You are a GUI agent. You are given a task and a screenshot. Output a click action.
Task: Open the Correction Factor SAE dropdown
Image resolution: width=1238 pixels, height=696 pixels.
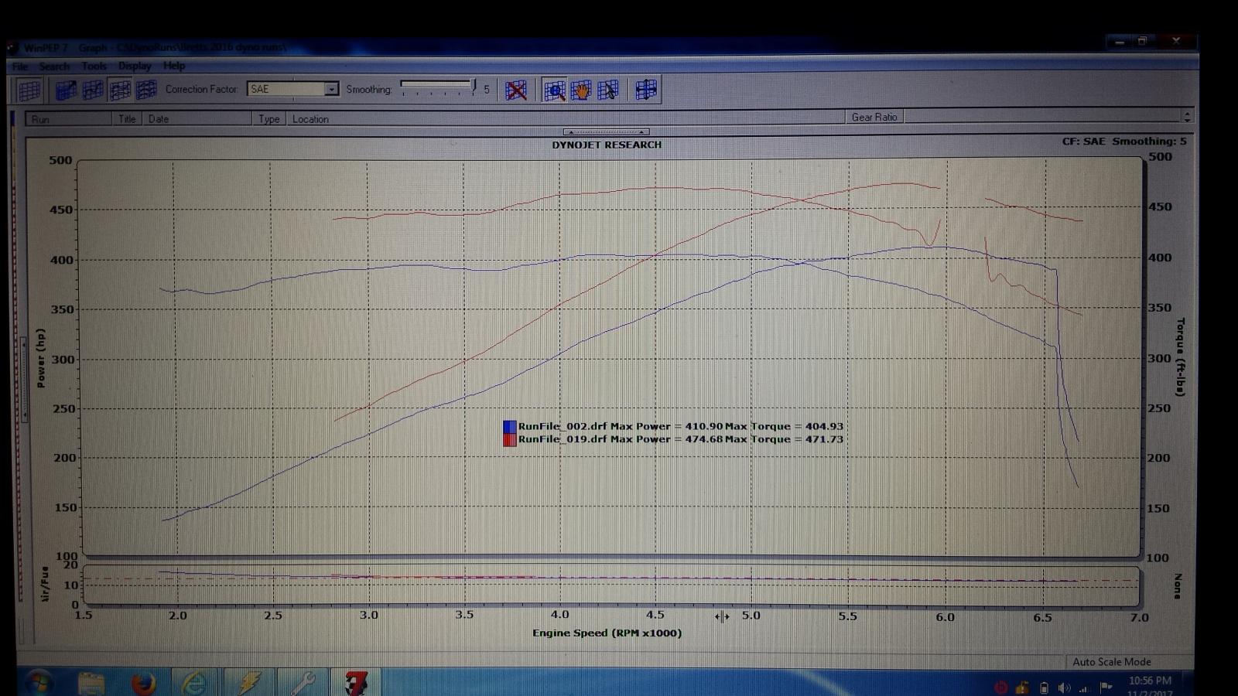click(331, 89)
